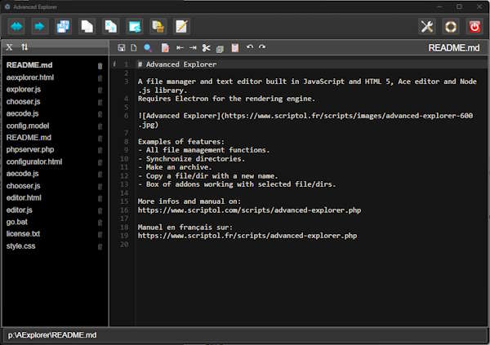Undo the last edit in editor toolbar

[250, 47]
